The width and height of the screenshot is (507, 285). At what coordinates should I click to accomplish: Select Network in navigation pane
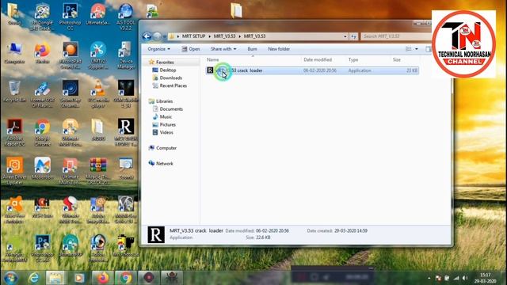click(164, 164)
